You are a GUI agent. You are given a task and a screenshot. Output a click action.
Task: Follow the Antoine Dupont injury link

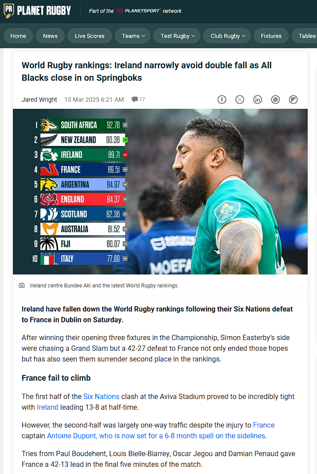[x=156, y=436]
